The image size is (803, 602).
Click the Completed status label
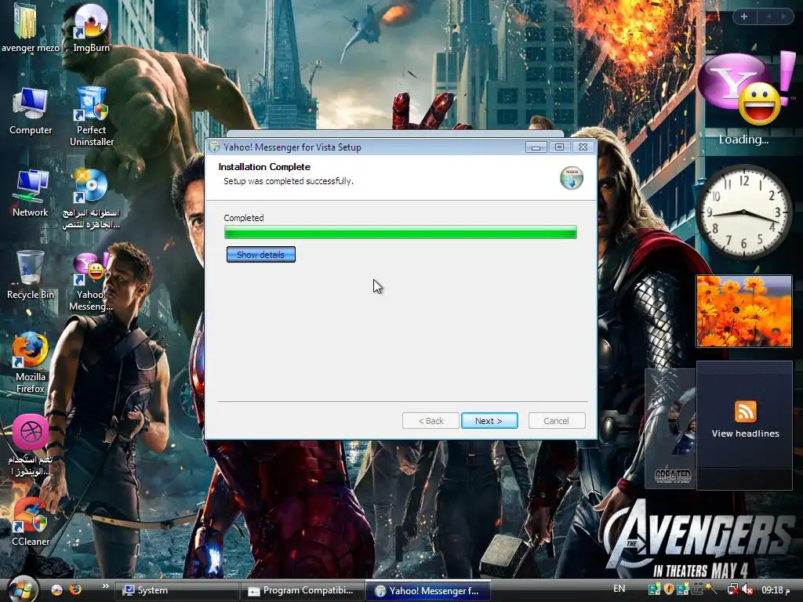(x=244, y=218)
